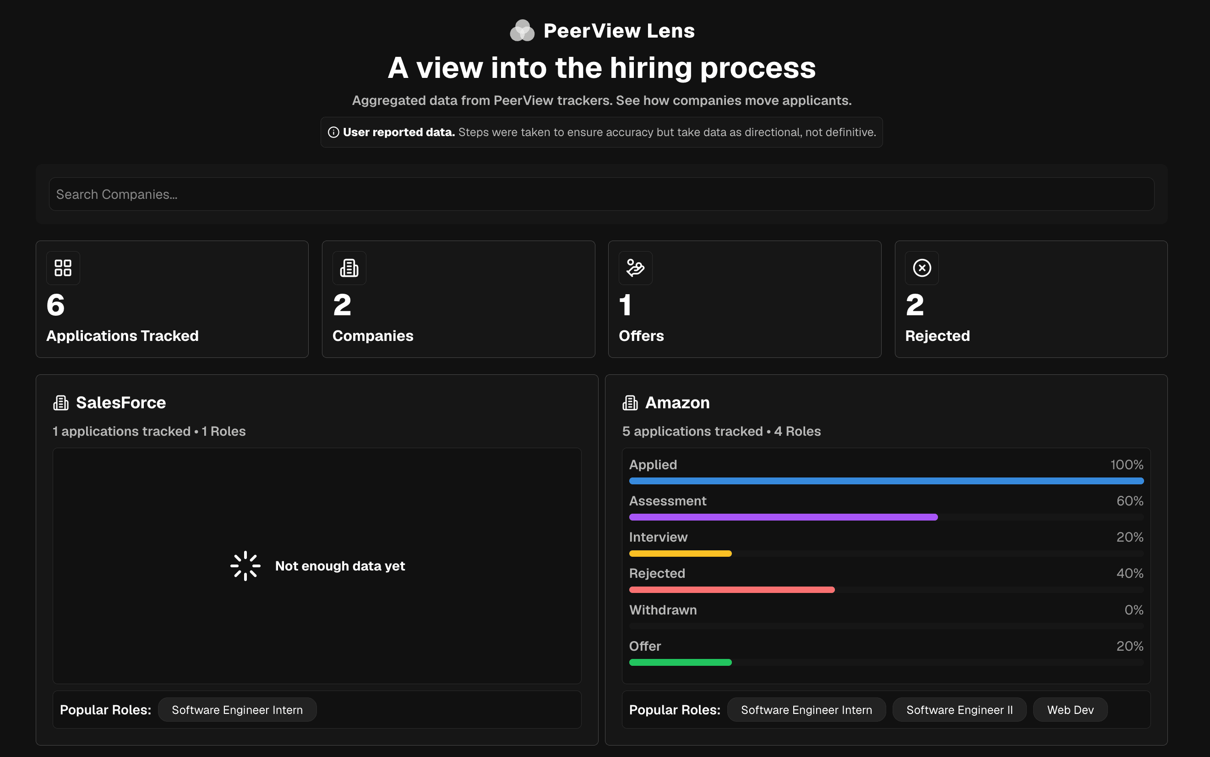This screenshot has width=1210, height=757.
Task: Click "1 applications tracked • 1 Roles" text
Action: (x=149, y=431)
